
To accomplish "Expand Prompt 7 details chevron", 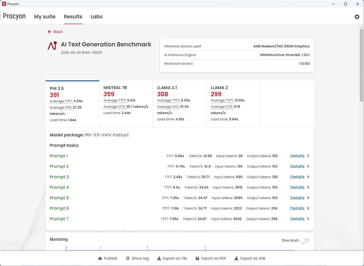I will click(308, 219).
